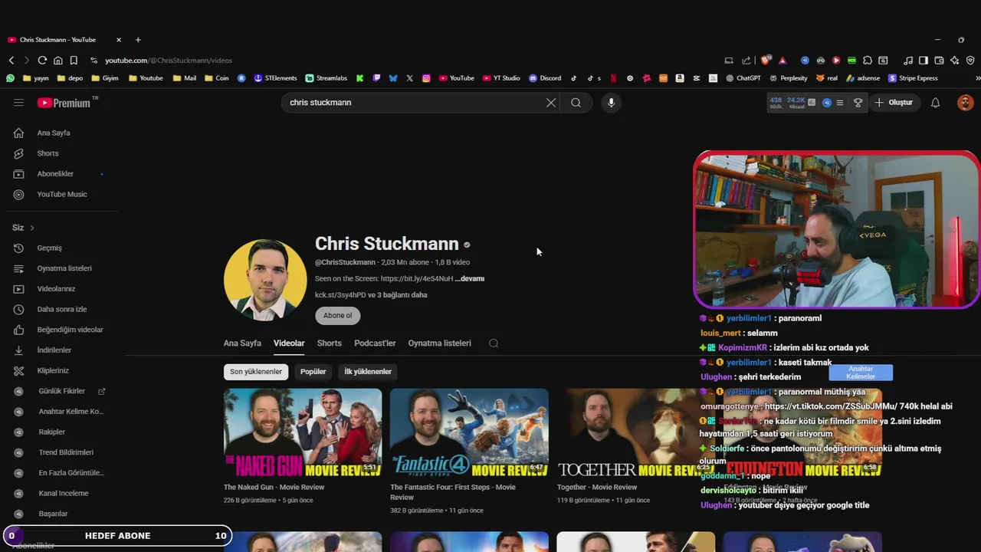Image resolution: width=981 pixels, height=552 pixels.
Task: Switch to 'Oynatma listeleri' tab
Action: coord(439,343)
